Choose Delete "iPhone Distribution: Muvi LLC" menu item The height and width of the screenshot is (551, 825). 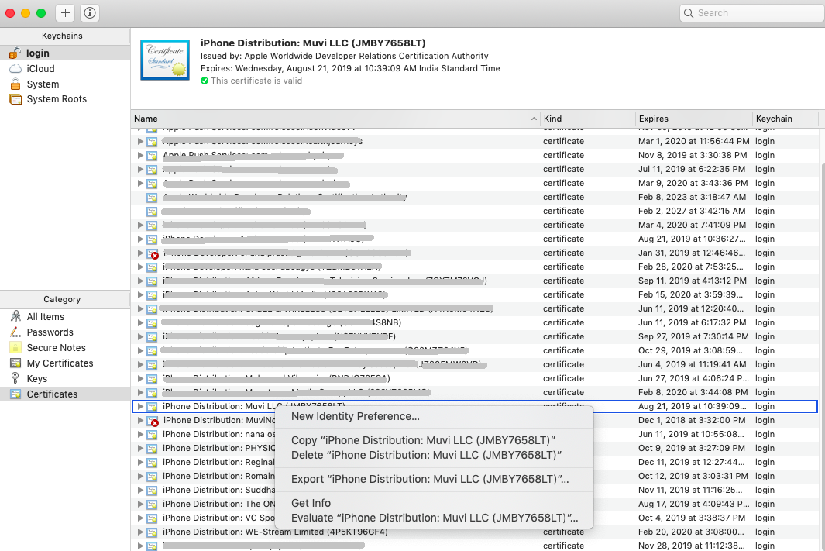pos(434,455)
